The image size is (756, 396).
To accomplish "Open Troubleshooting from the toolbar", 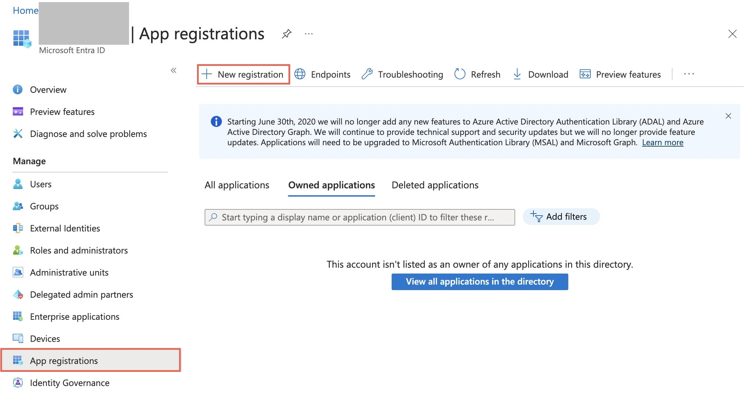I will (x=402, y=74).
